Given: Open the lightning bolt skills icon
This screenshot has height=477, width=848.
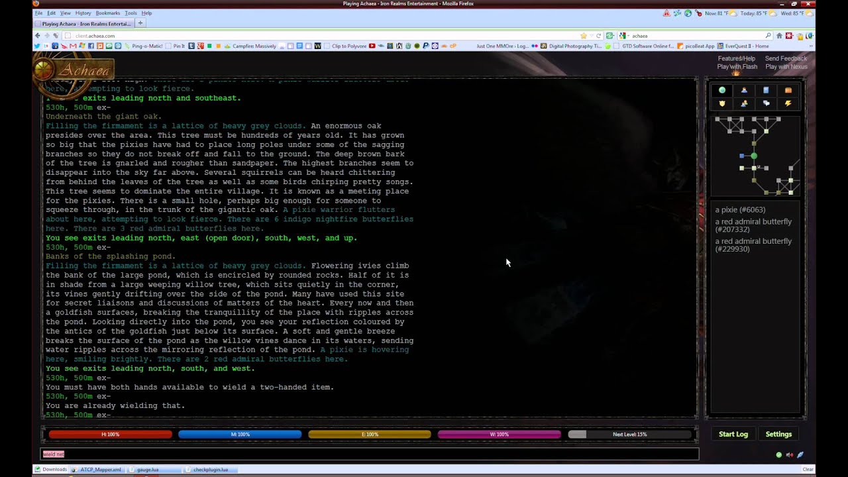Looking at the screenshot, I should coord(788,103).
